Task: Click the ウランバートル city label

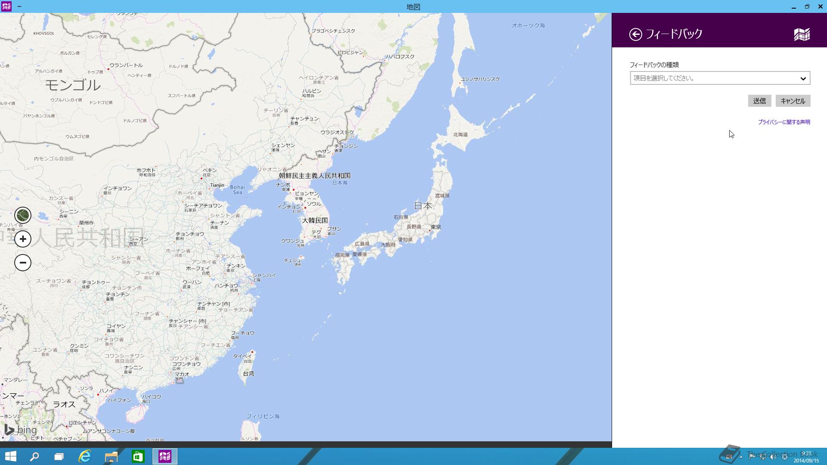Action: [126, 65]
